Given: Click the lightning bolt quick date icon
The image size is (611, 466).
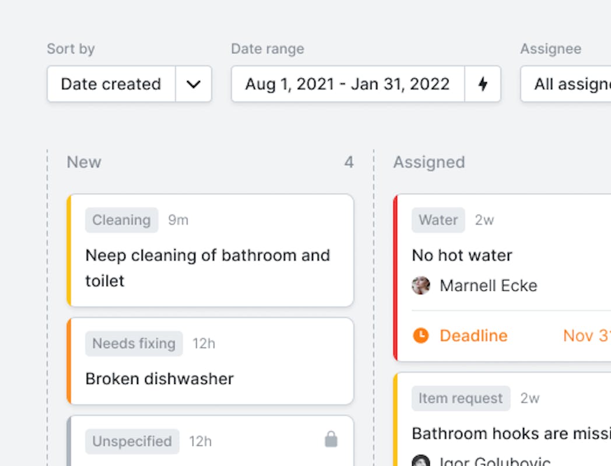Looking at the screenshot, I should tap(483, 84).
